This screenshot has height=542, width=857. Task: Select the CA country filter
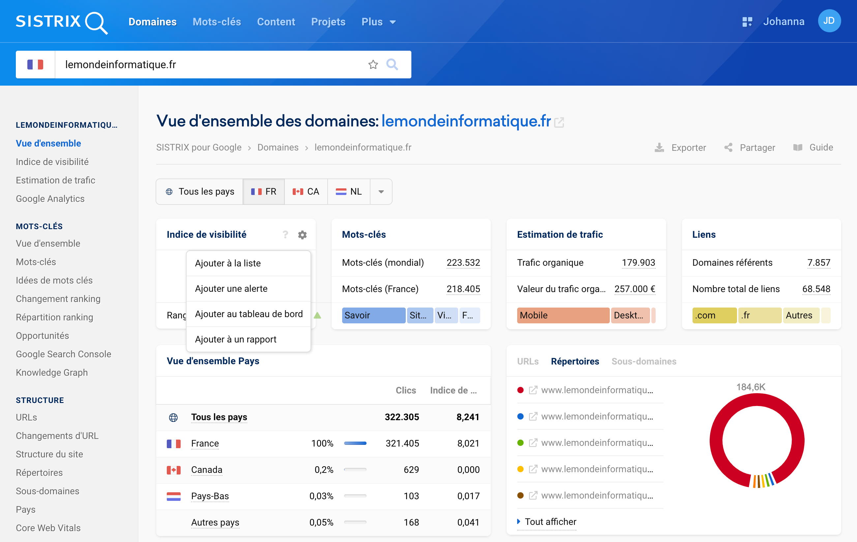pos(306,192)
